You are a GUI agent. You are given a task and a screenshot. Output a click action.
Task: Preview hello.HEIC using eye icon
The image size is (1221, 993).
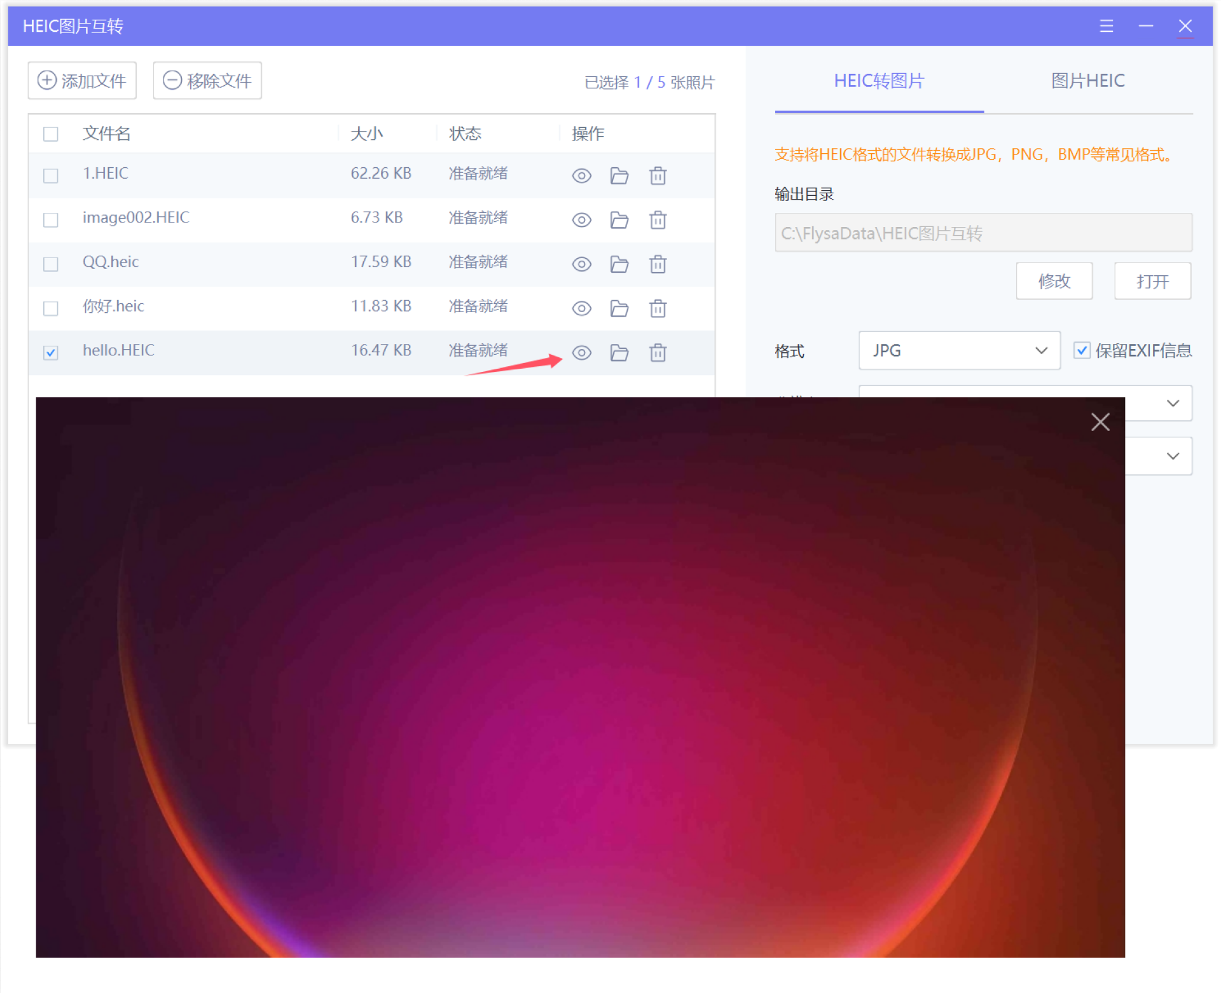pos(581,352)
